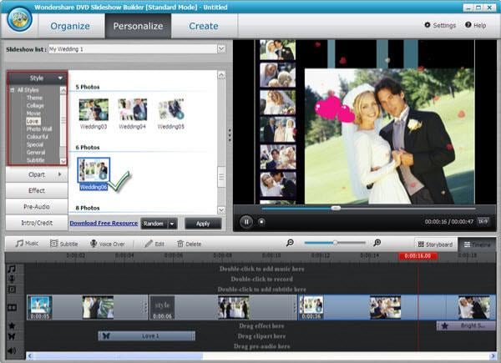The height and width of the screenshot is (363, 501).
Task: Move the preview playback progress slider
Action: [336, 208]
